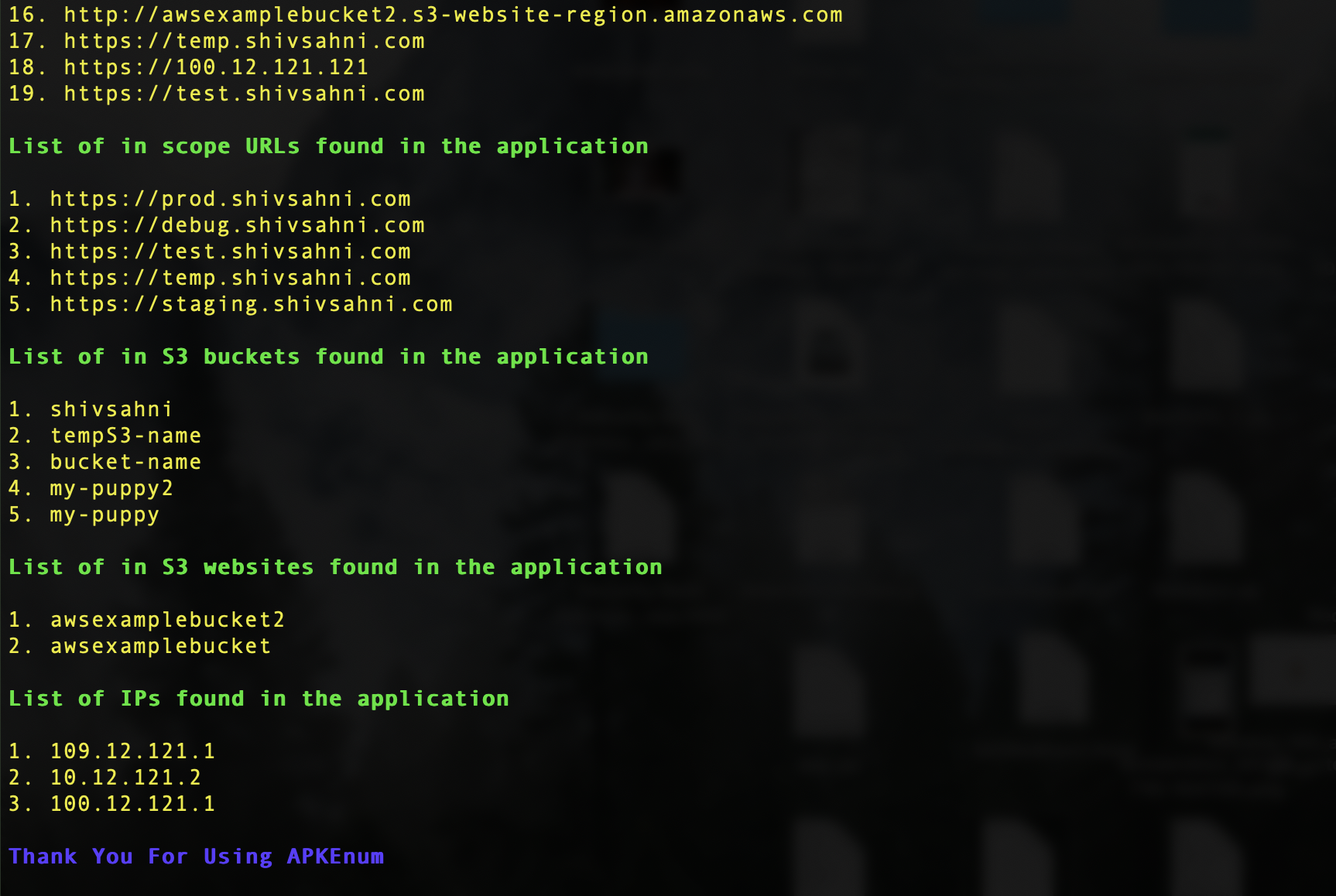Click the 'tempS3-name' bucket entry

[125, 436]
